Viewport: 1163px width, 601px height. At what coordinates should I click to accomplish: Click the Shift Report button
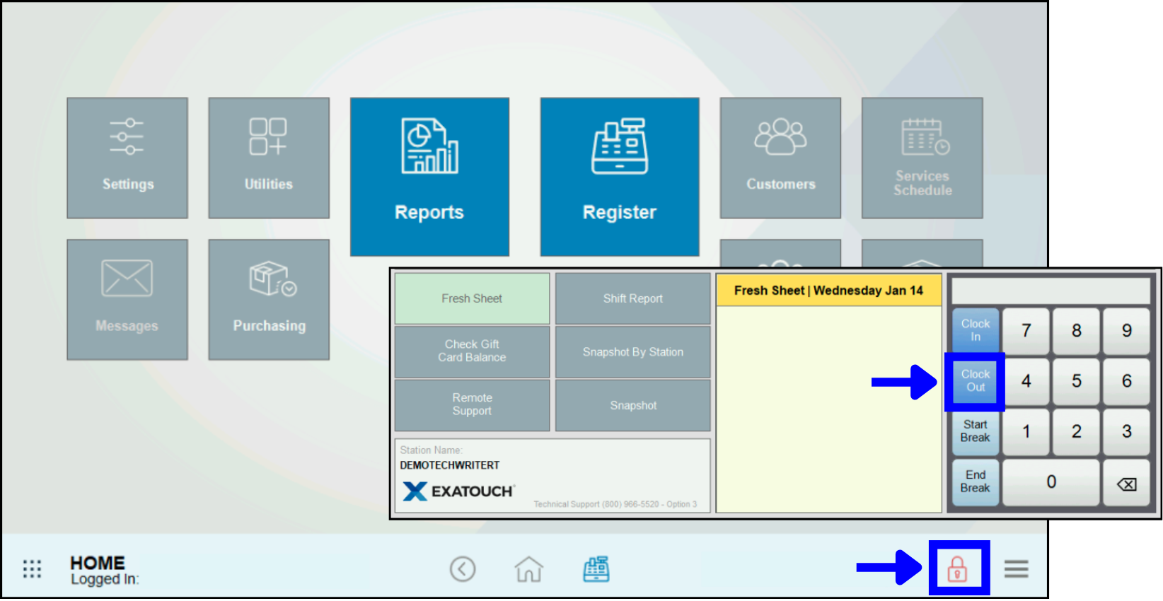pos(632,298)
